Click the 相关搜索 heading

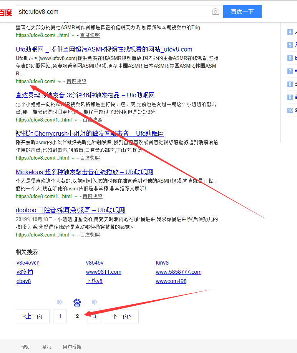27,252
